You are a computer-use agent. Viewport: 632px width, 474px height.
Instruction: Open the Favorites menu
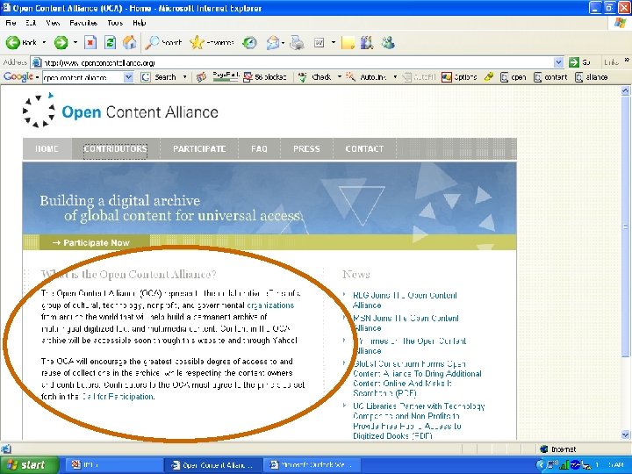pos(83,23)
